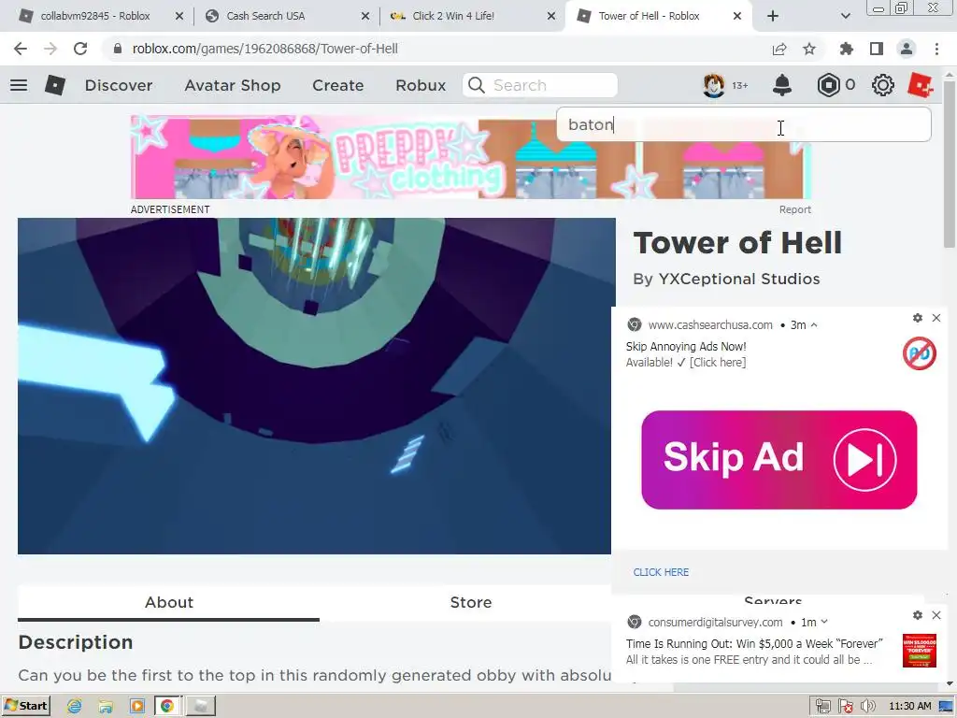Toggle the Chrome side panel
The image size is (957, 718).
[x=877, y=49]
